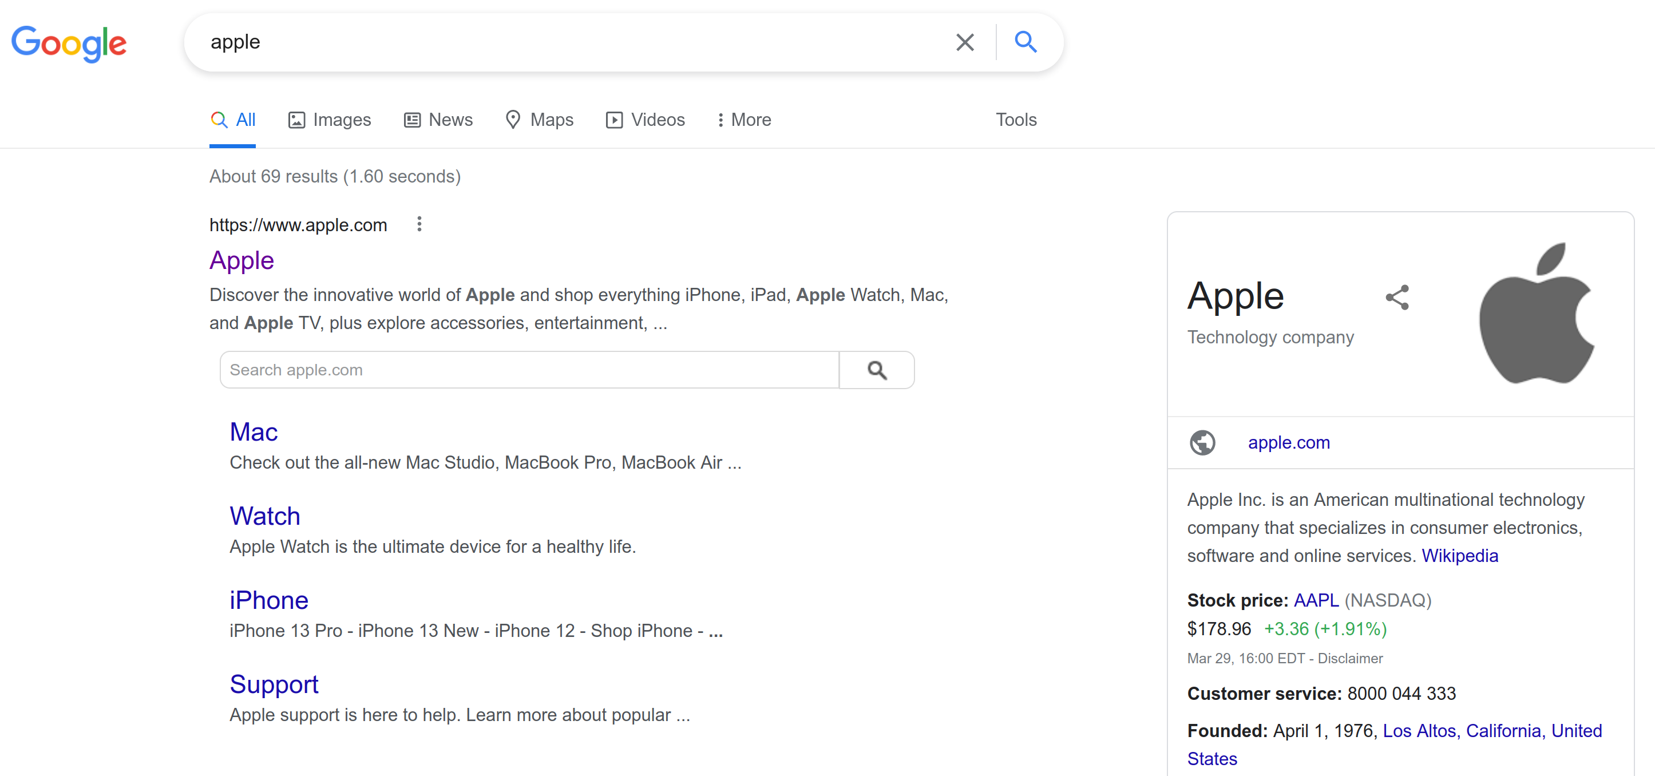
Task: Click the blue search magnifier icon
Action: (1026, 42)
